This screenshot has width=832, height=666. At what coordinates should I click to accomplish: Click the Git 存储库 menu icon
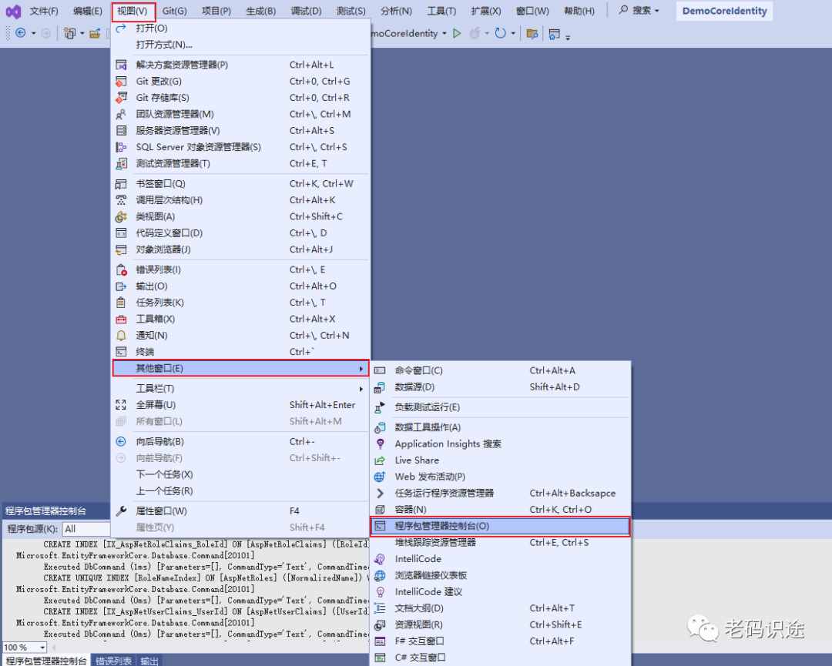(x=121, y=98)
